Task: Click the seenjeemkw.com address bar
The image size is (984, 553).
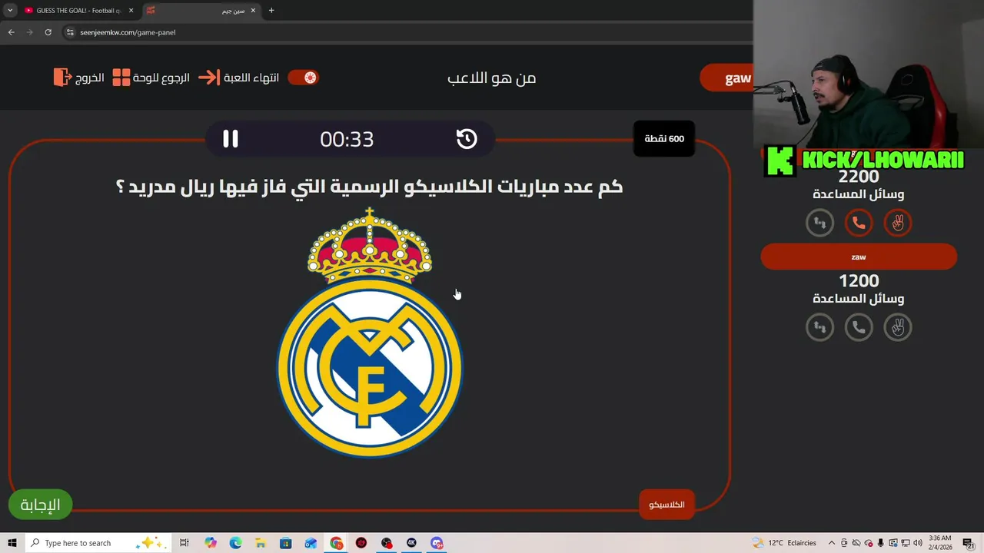Action: pos(407,32)
